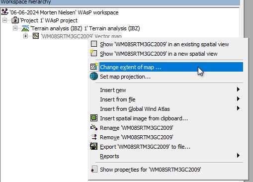The width and height of the screenshot is (253, 182).
Task: Choose Rename 'WM08SRTM3GC2009' entry
Action: point(167,128)
